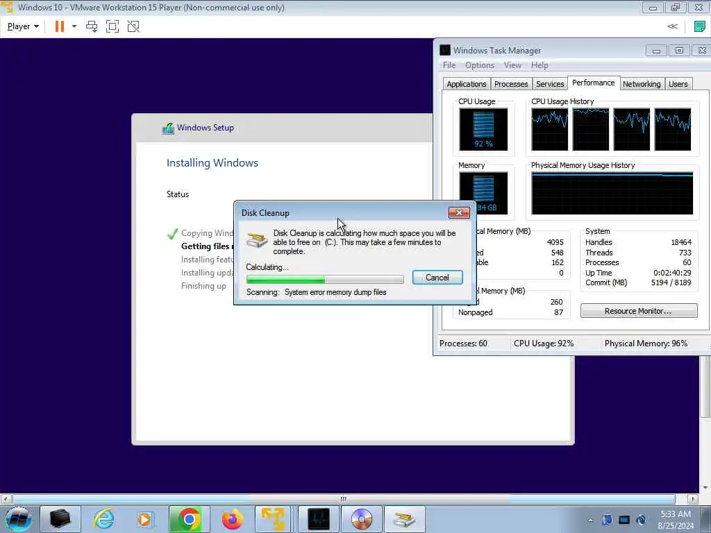This screenshot has height=533, width=711.
Task: Click the Disk Cleanup drive icon
Action: [x=257, y=239]
